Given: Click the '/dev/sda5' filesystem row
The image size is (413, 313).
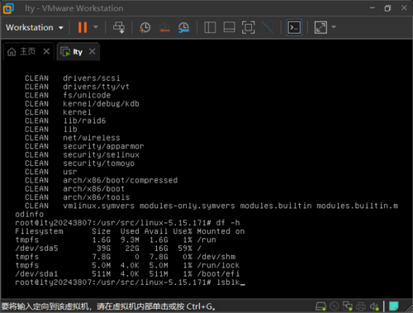Looking at the screenshot, I should pos(108,248).
